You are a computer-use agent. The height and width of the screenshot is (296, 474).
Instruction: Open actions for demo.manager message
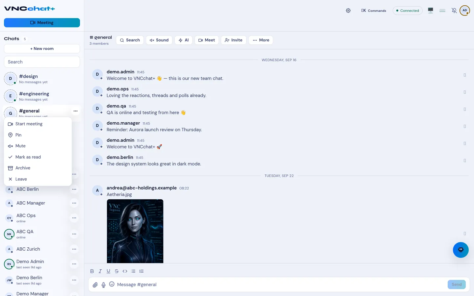[465, 127]
